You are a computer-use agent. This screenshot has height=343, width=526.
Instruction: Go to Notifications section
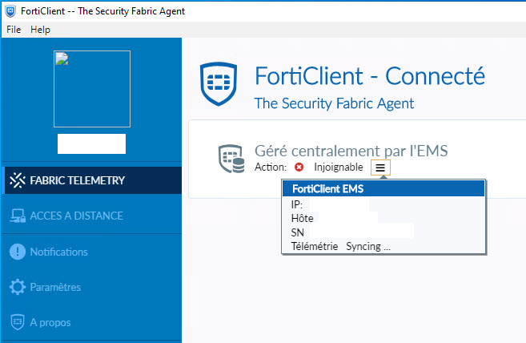point(58,252)
